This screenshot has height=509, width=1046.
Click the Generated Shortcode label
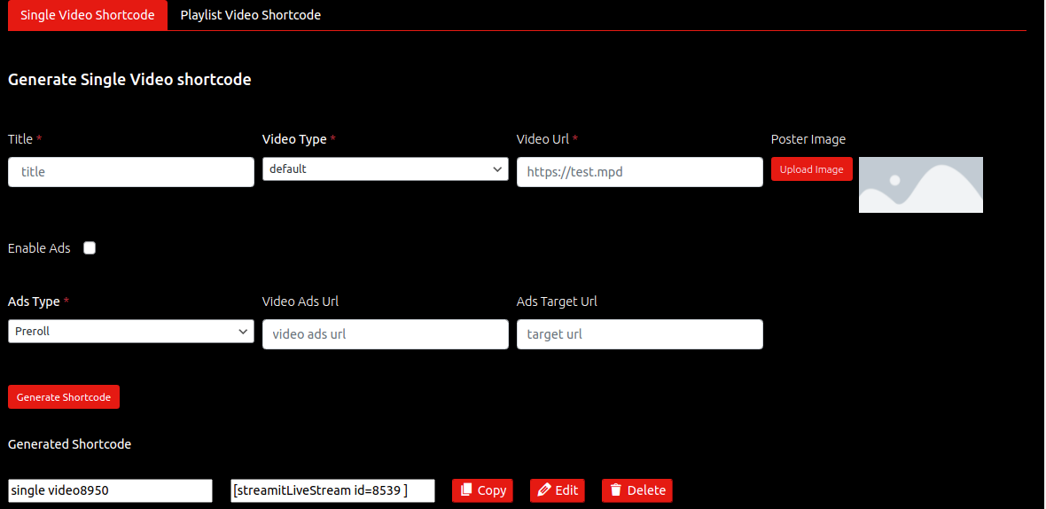pos(69,443)
